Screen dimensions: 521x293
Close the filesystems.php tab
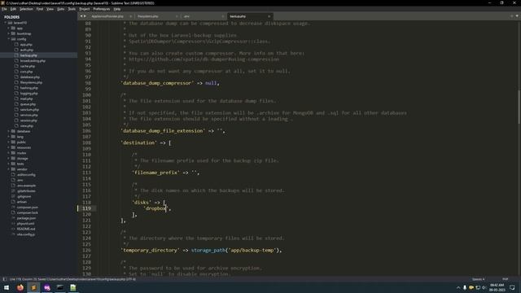pos(177,16)
